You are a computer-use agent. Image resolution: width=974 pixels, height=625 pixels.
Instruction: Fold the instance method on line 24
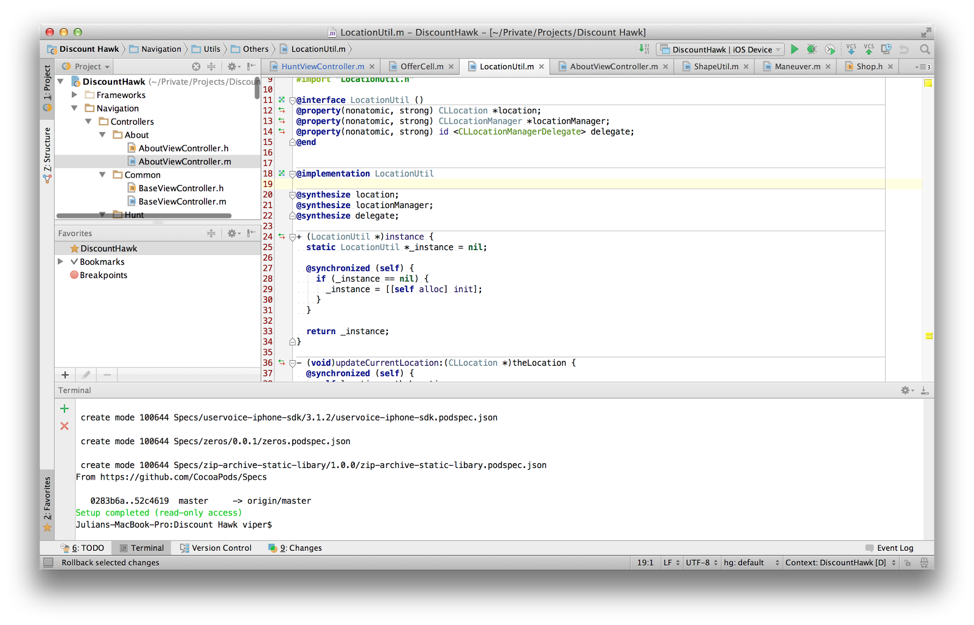click(x=292, y=237)
